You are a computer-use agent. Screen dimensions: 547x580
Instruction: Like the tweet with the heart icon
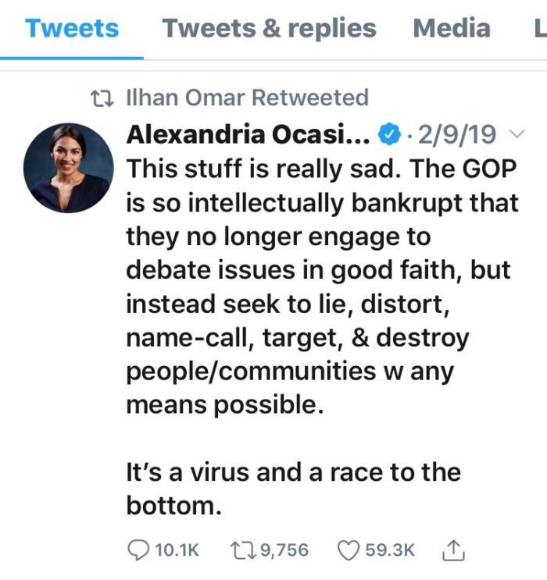pos(348,550)
